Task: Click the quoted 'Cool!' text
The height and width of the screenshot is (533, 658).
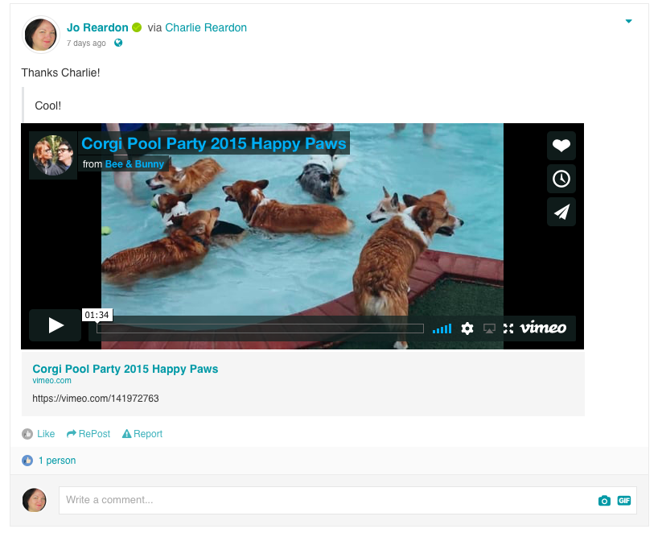Action: pyautogui.click(x=47, y=105)
